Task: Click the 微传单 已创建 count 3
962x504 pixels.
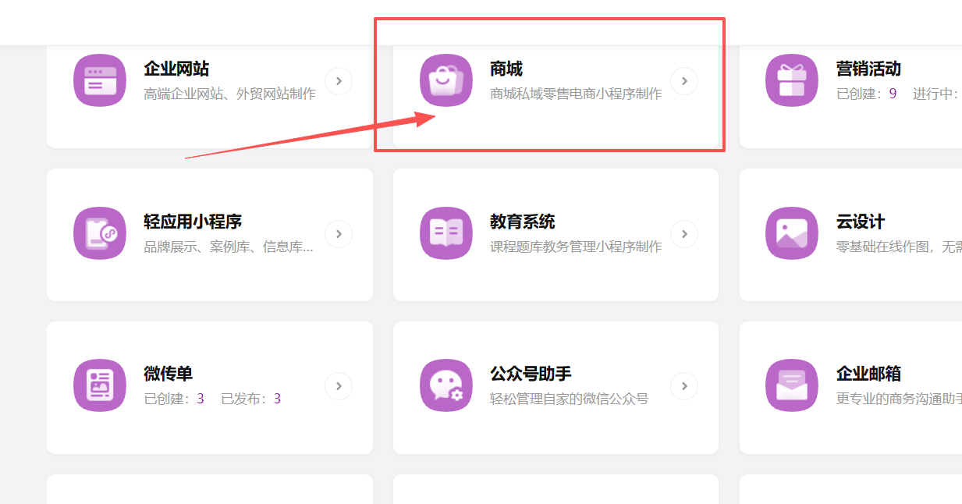Action: click(201, 399)
